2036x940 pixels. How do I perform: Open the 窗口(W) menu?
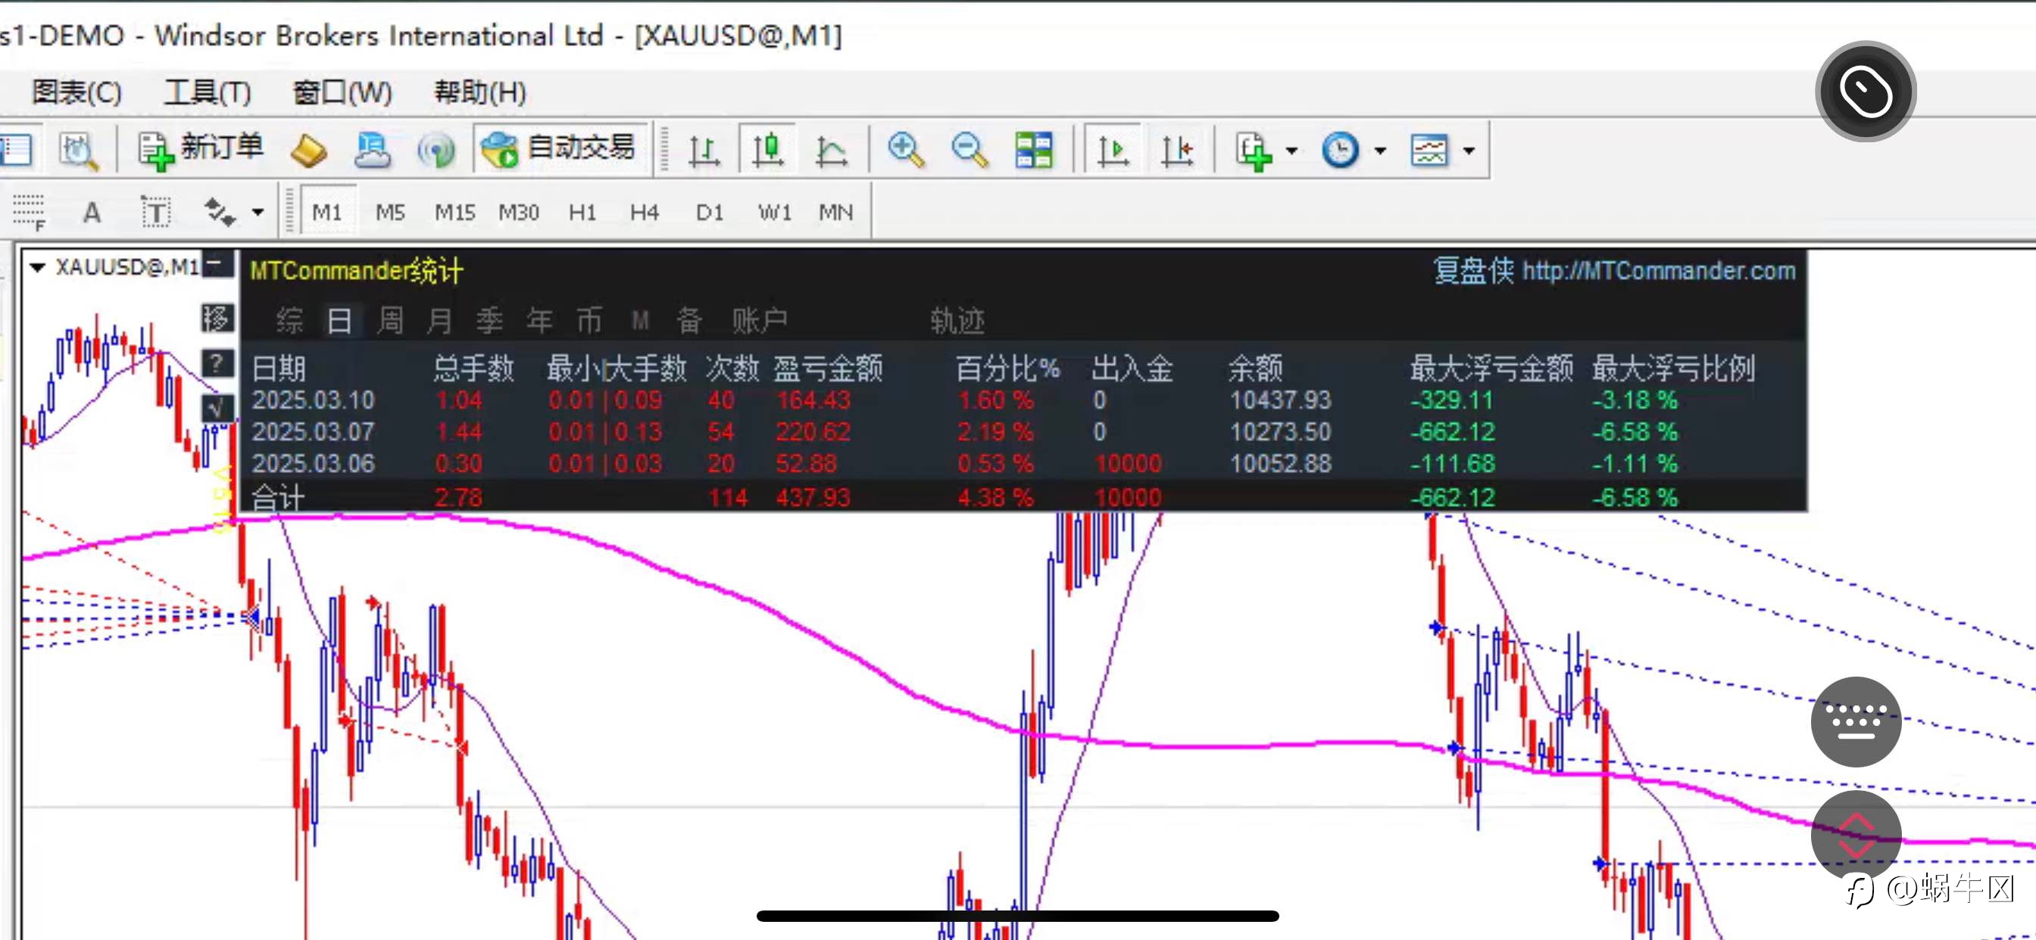click(342, 92)
